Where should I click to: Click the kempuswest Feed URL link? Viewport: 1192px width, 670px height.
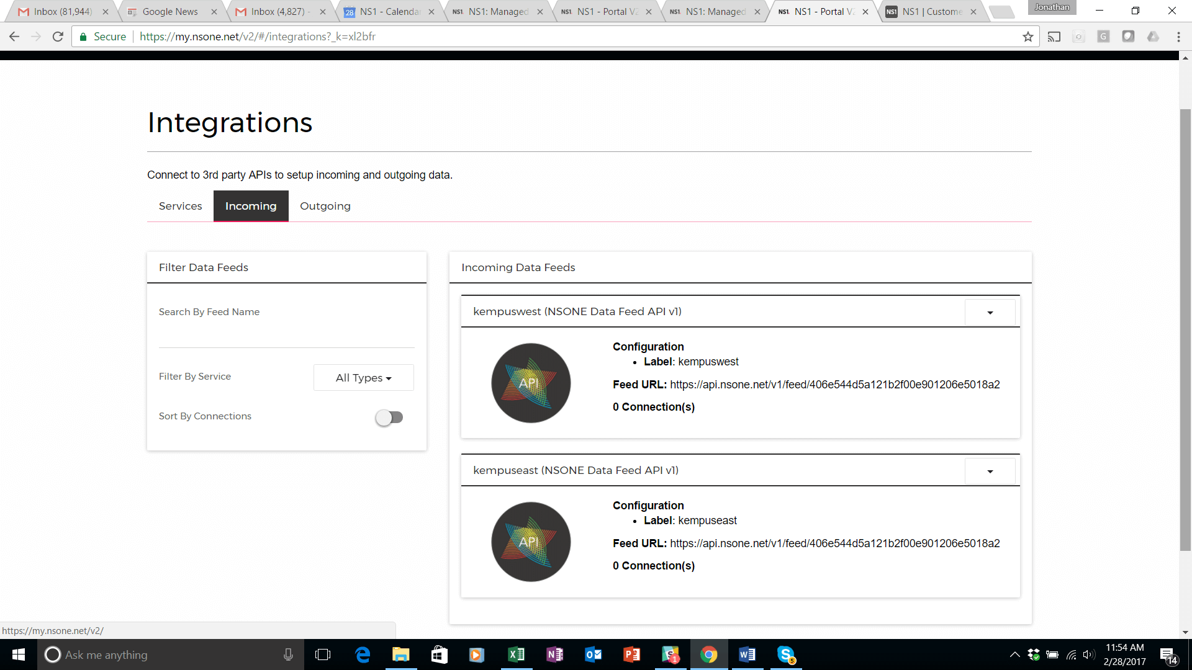(834, 385)
